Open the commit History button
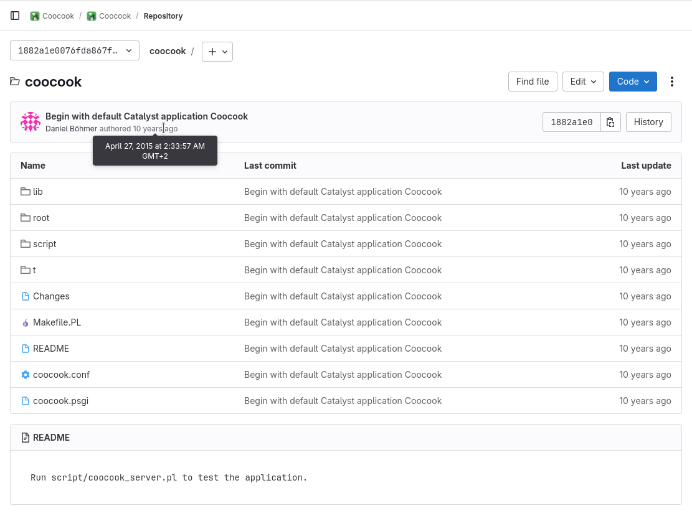Viewport: 692px width, 521px height. [648, 122]
